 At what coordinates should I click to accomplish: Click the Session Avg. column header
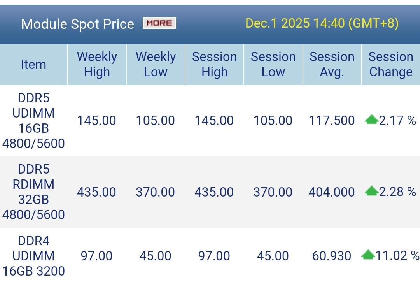[x=332, y=65]
